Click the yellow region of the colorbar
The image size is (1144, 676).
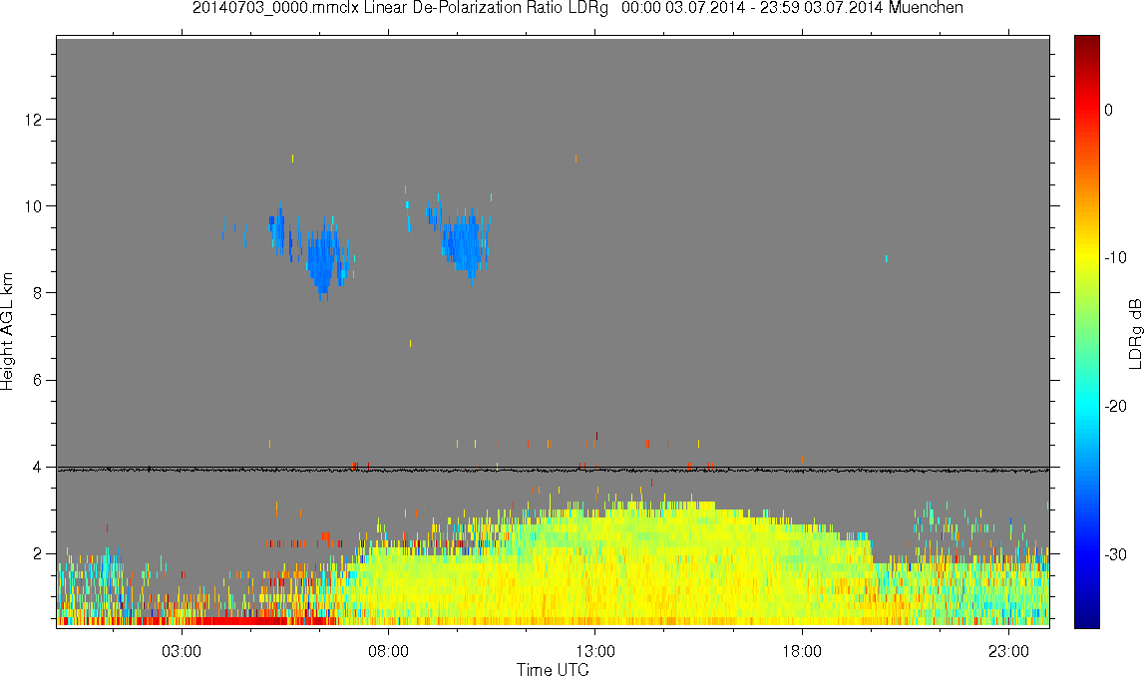point(1086,255)
